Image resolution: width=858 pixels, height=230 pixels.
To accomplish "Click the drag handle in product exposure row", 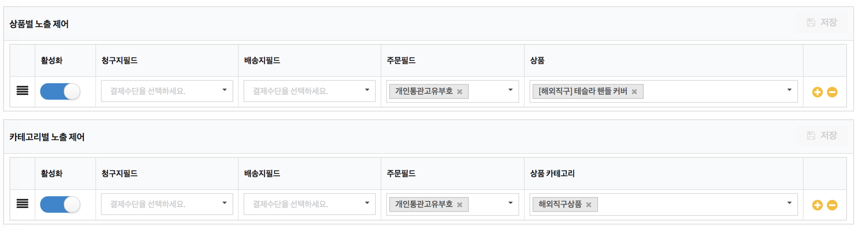I will tap(22, 91).
